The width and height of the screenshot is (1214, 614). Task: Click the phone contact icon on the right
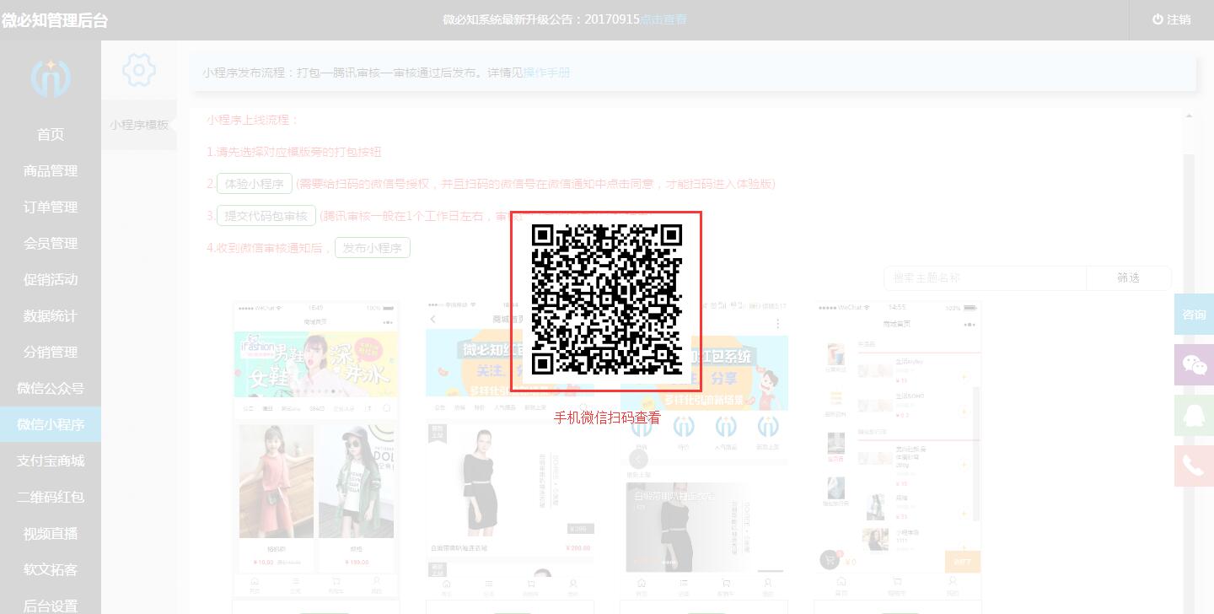(1194, 466)
